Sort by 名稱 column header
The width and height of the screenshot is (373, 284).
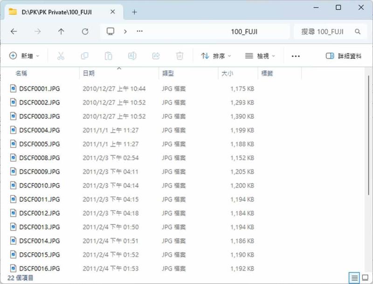pyautogui.click(x=21, y=74)
